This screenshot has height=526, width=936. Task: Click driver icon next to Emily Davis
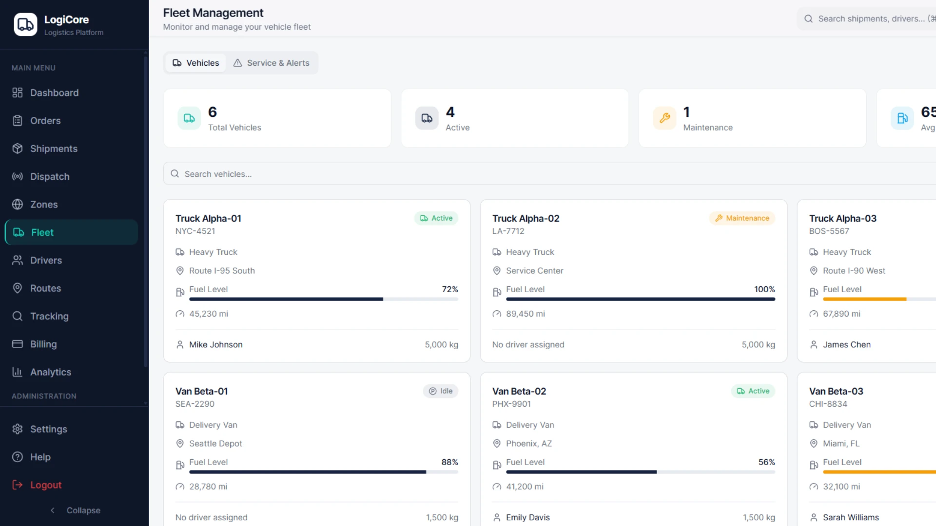click(x=497, y=518)
